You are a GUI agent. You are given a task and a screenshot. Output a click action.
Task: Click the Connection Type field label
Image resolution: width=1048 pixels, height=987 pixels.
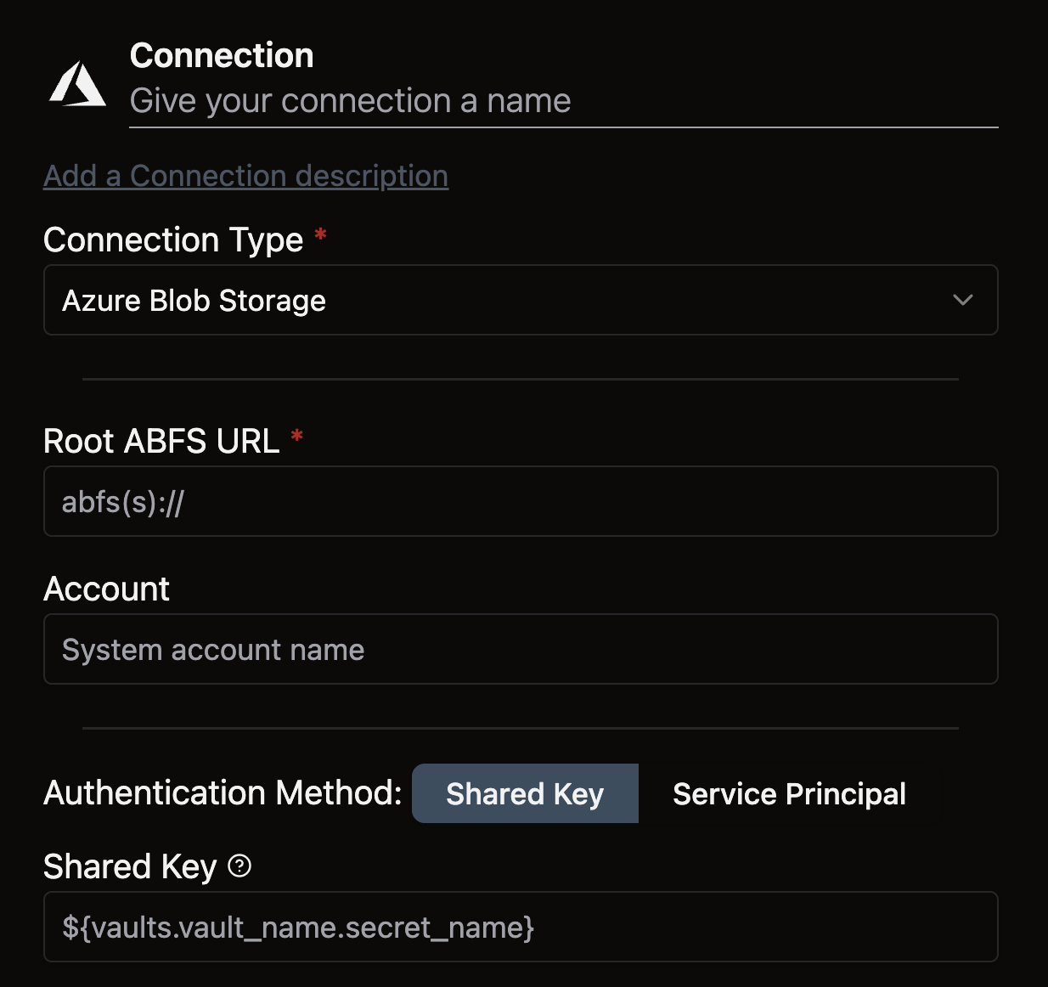(173, 240)
